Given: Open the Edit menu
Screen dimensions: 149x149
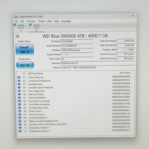Looking at the screenshot, I should tap(22, 21).
